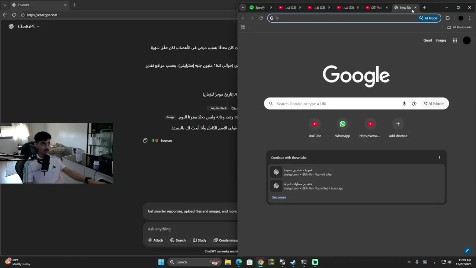Click See more under recent tabs
Image resolution: width=476 pixels, height=268 pixels.
point(279,197)
